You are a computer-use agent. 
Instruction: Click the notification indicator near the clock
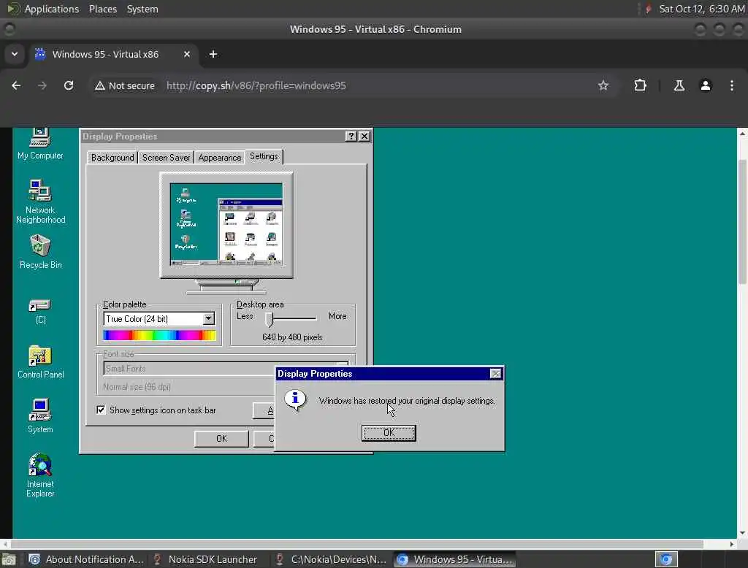click(x=648, y=9)
